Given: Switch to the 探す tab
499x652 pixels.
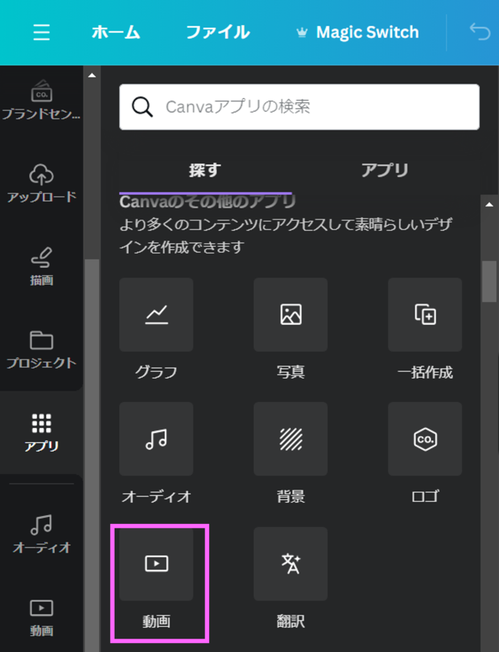Looking at the screenshot, I should [x=205, y=171].
